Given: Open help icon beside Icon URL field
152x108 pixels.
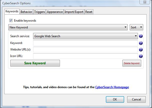Looking at the screenshot, I should point(141,56).
